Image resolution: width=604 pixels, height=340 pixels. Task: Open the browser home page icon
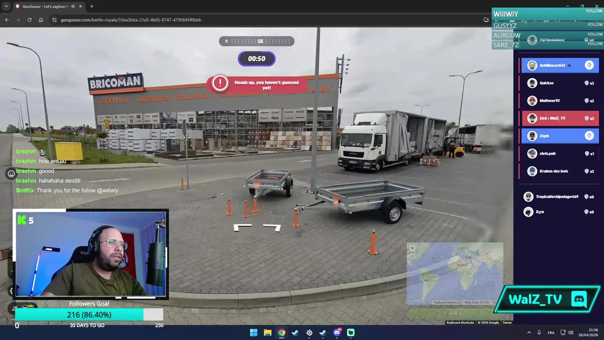(41, 20)
